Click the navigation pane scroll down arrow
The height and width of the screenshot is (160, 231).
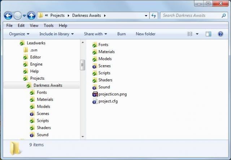[x=83, y=137]
